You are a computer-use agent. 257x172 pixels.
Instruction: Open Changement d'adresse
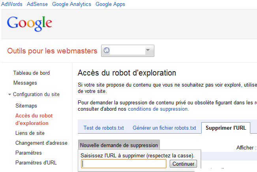[41, 143]
